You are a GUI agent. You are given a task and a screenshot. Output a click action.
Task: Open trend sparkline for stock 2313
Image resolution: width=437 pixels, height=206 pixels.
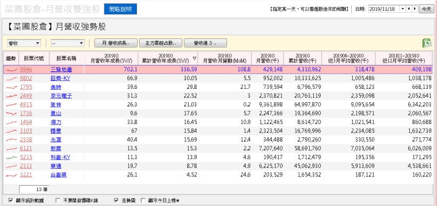[11, 166]
